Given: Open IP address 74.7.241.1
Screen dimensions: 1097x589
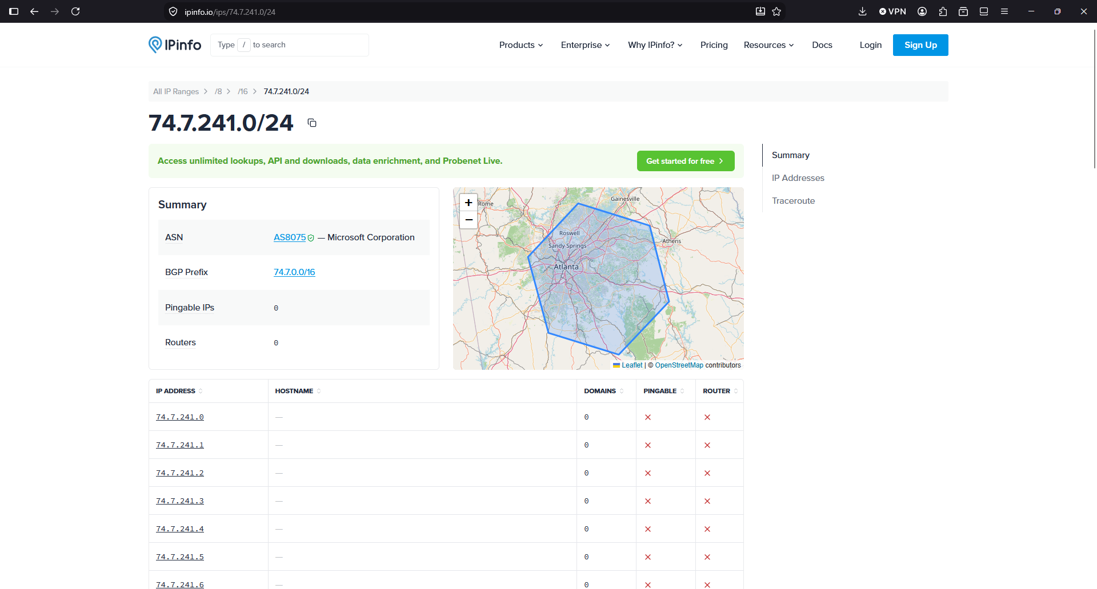Looking at the screenshot, I should tap(180, 445).
